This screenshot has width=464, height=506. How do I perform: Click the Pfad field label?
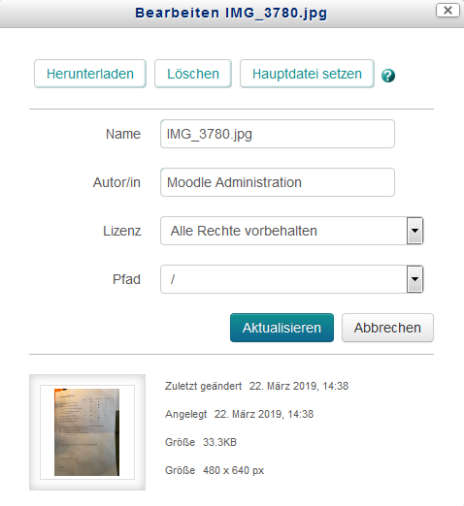(x=126, y=279)
